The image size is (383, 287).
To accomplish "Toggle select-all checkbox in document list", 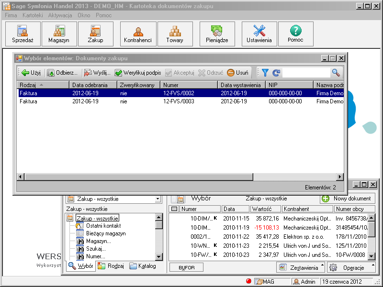I will click(x=174, y=209).
